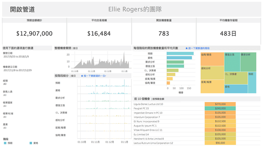This screenshot has width=263, height=148.
Task: Click the star icon beside stage filter hint
Action: [x=187, y=49]
